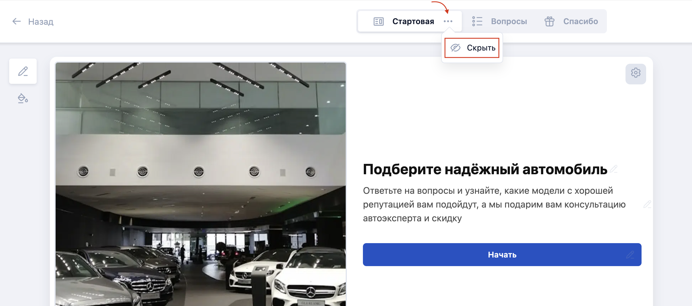Click the pencil icon beside description text
Screen dimensions: 692x306
tap(647, 204)
